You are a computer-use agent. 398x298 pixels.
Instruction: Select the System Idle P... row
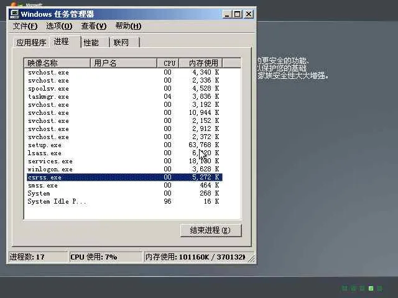(124, 201)
